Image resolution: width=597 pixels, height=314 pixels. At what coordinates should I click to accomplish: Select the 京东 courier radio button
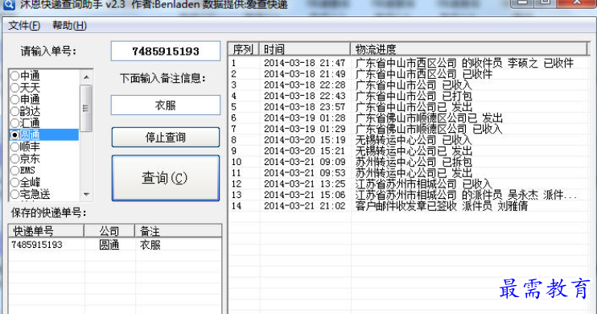click(14, 159)
